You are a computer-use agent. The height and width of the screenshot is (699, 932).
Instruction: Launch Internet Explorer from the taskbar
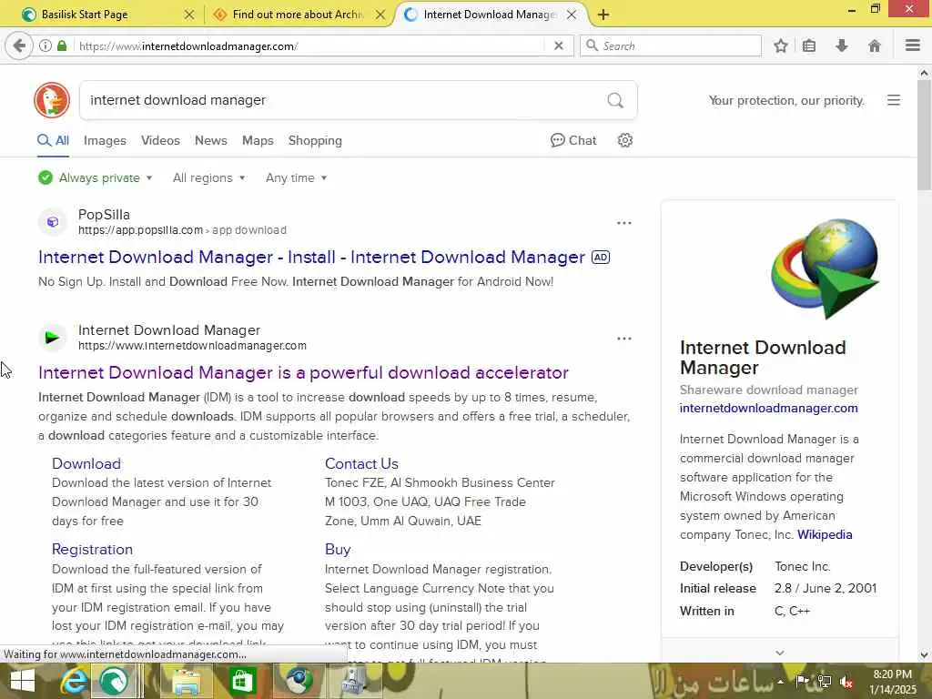(x=74, y=681)
